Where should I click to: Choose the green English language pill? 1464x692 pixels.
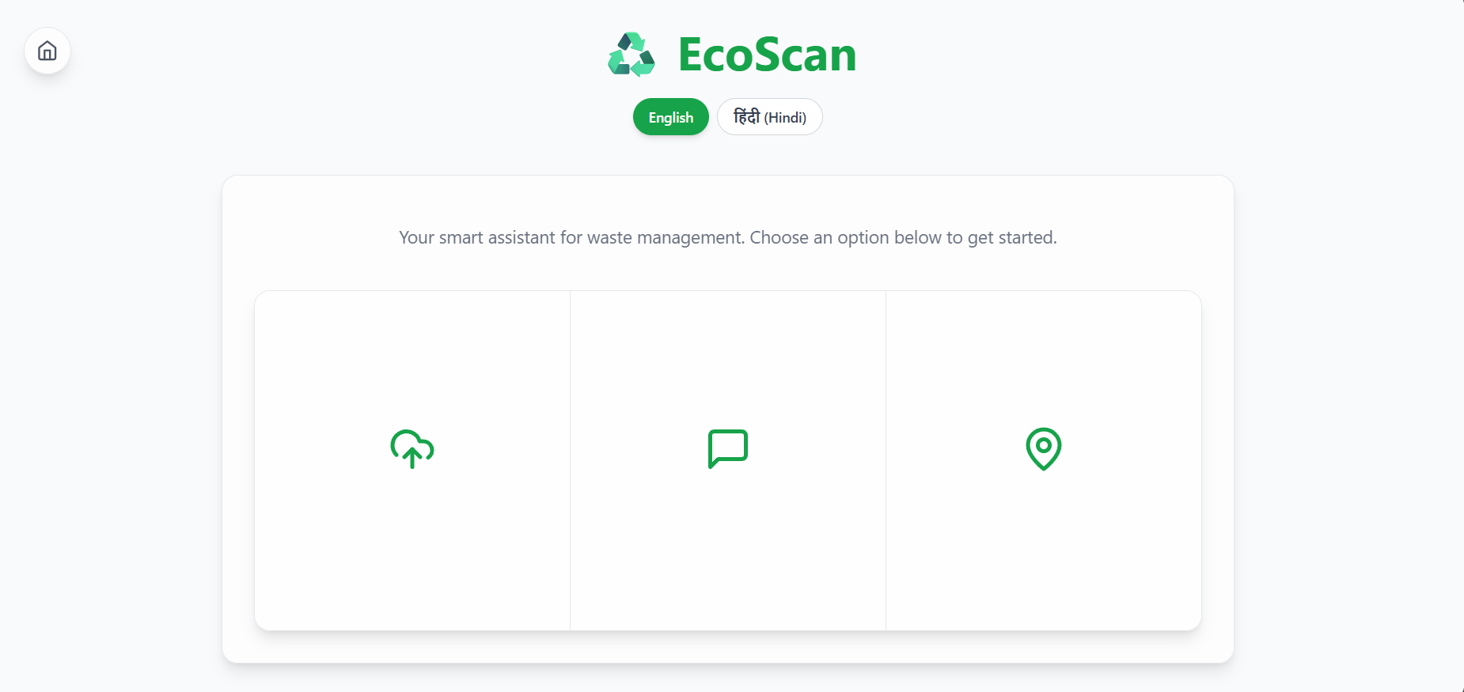(x=671, y=117)
